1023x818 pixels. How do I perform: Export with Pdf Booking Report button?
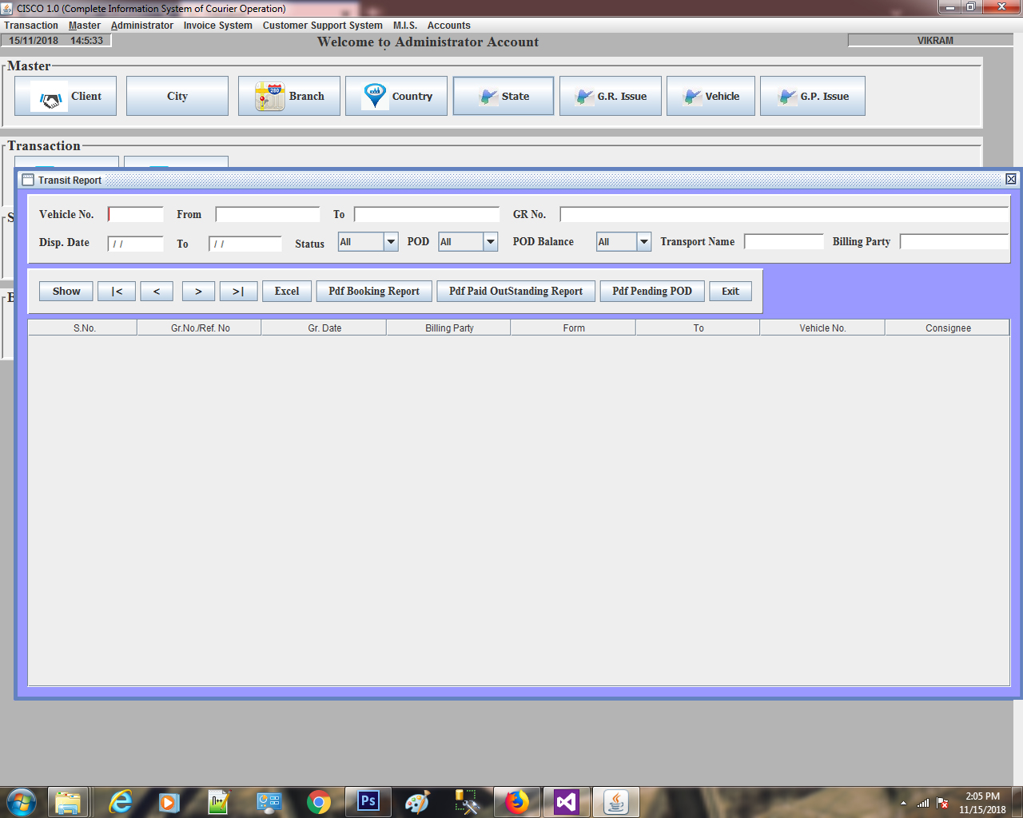[x=373, y=292]
